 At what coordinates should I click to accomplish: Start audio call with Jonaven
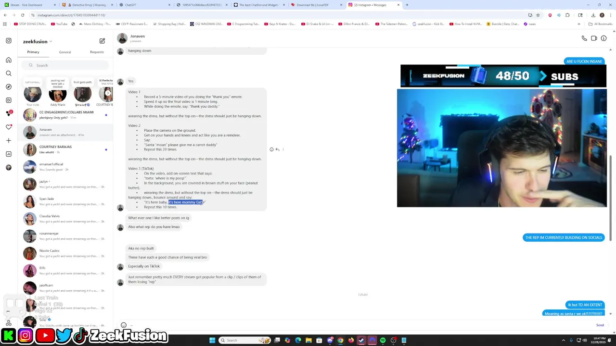[x=584, y=38]
